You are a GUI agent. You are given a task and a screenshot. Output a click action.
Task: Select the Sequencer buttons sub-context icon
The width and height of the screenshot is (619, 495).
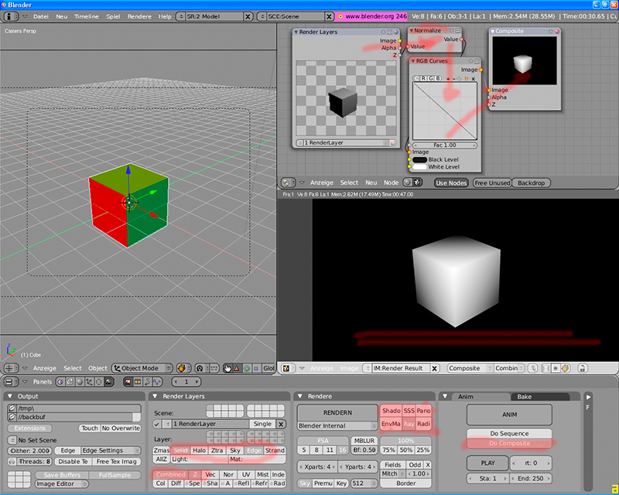click(x=138, y=382)
